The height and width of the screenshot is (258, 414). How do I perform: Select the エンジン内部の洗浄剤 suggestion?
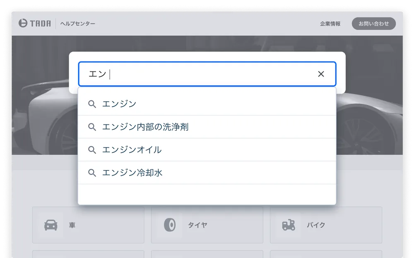[207, 127]
